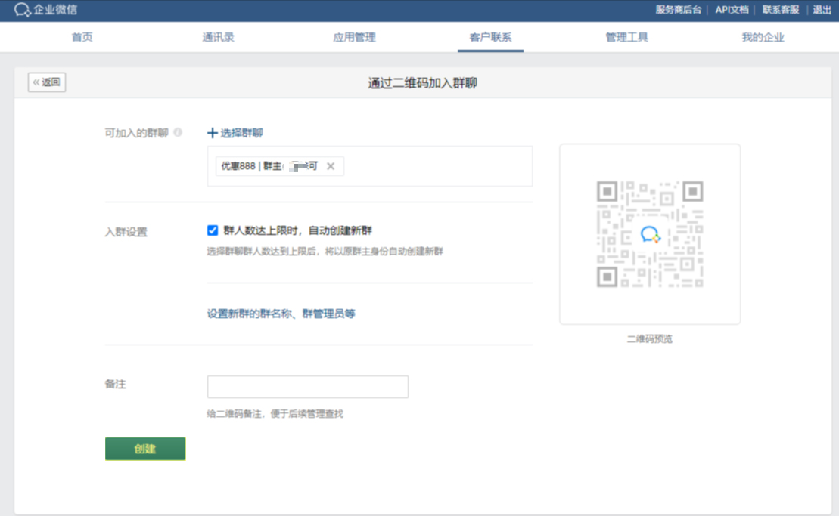Uncheck 群人数达上限时，自动创建新群 checkbox
This screenshot has width=839, height=516.
click(x=213, y=230)
